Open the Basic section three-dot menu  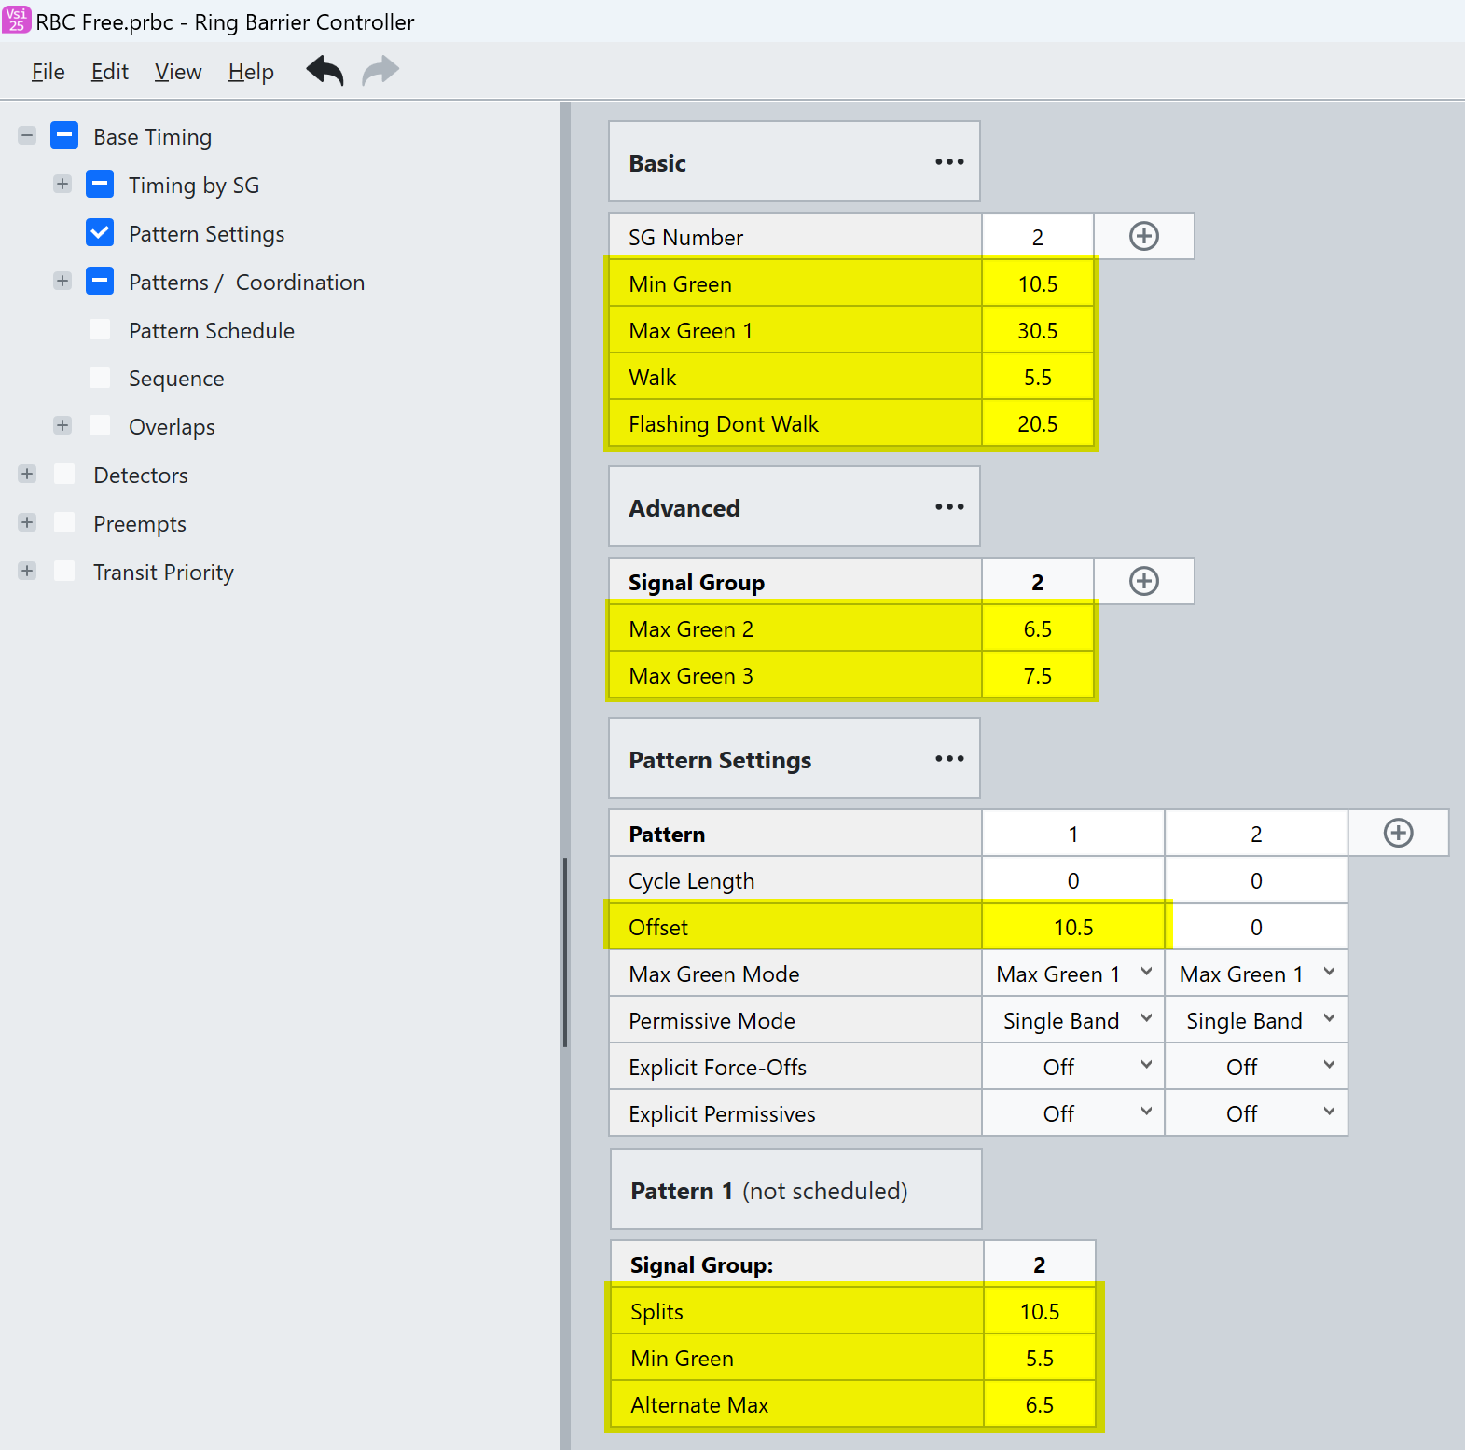click(x=948, y=162)
